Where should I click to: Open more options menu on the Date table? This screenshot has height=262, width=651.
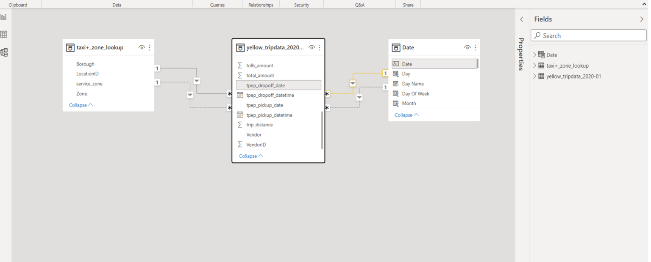click(475, 47)
